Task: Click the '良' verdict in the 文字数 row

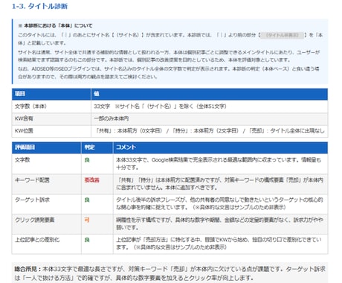Action: pos(87,160)
